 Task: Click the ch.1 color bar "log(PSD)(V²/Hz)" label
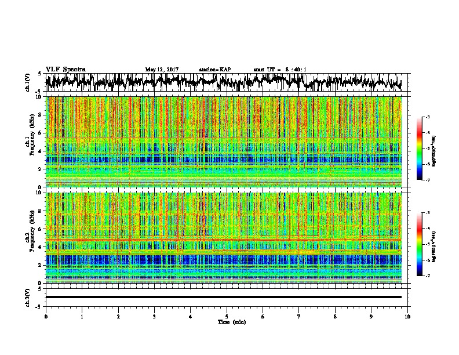pos(434,151)
